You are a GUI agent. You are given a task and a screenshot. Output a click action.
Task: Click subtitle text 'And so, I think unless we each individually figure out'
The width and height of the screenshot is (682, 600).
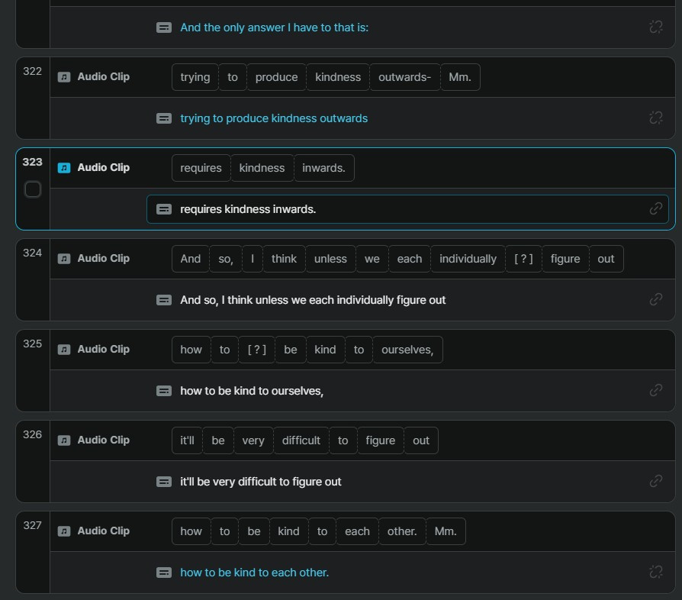pos(313,300)
